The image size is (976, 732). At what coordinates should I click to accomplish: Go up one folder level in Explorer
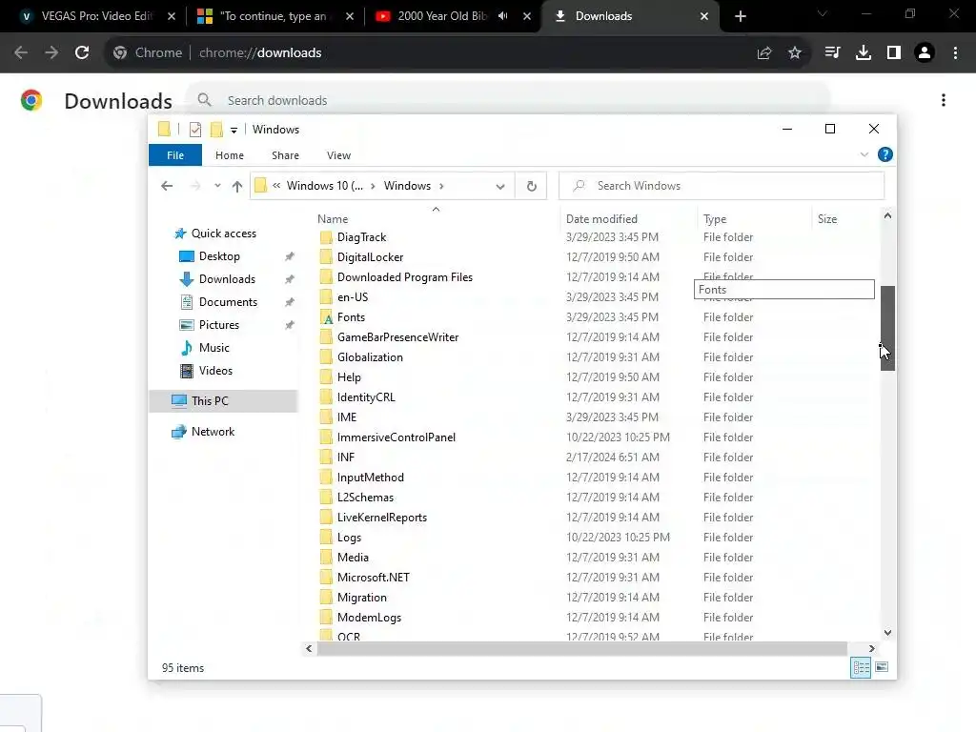pos(236,186)
